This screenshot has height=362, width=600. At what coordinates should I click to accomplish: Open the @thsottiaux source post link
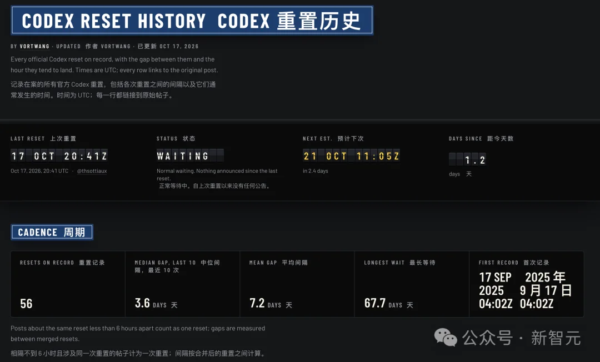point(92,171)
